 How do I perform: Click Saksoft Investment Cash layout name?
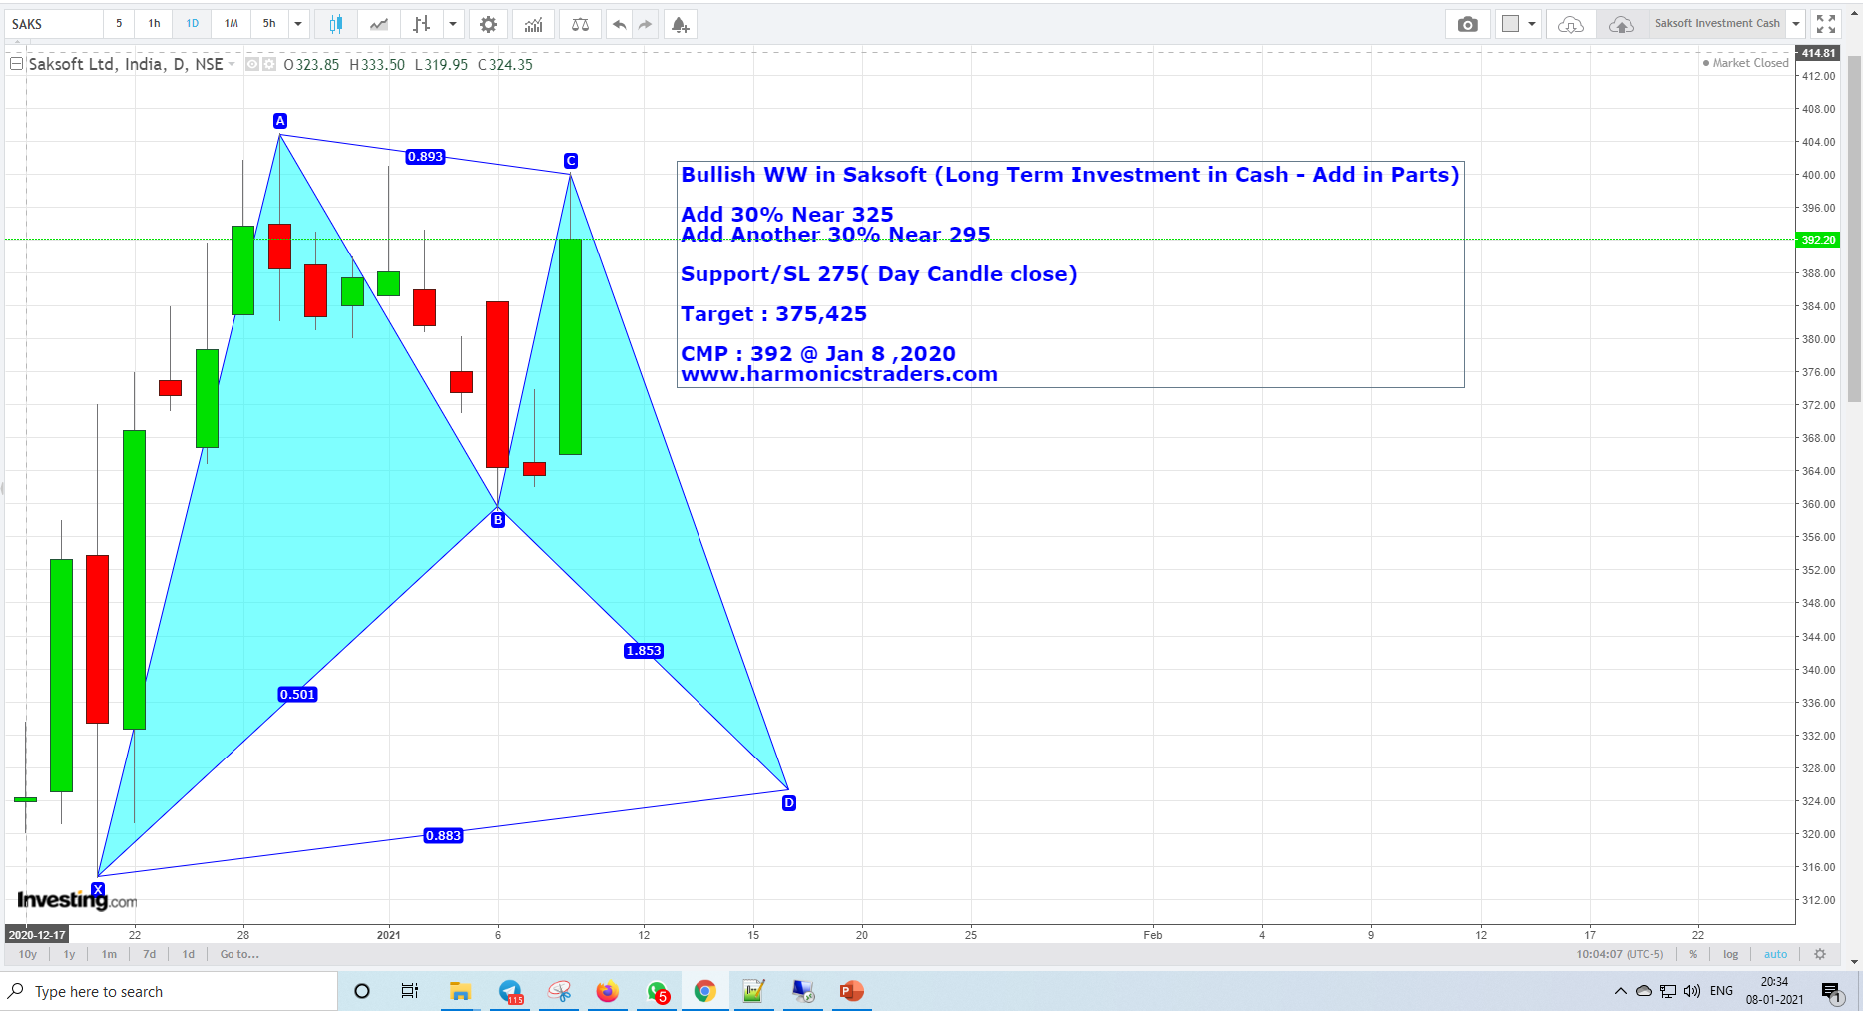click(1717, 24)
